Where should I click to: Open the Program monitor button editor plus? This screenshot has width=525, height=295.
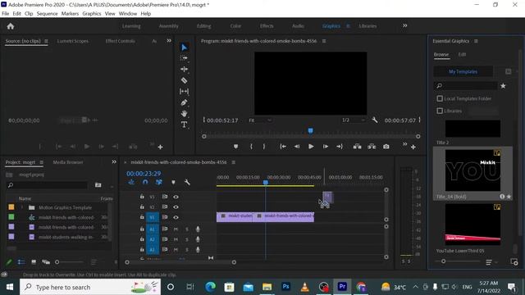pos(413,147)
